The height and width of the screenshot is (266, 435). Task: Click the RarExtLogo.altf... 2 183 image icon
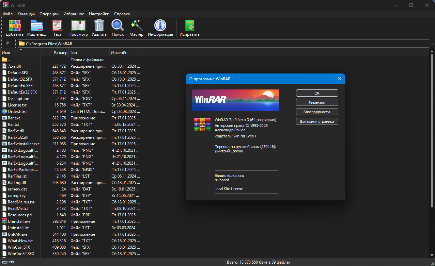(4, 150)
